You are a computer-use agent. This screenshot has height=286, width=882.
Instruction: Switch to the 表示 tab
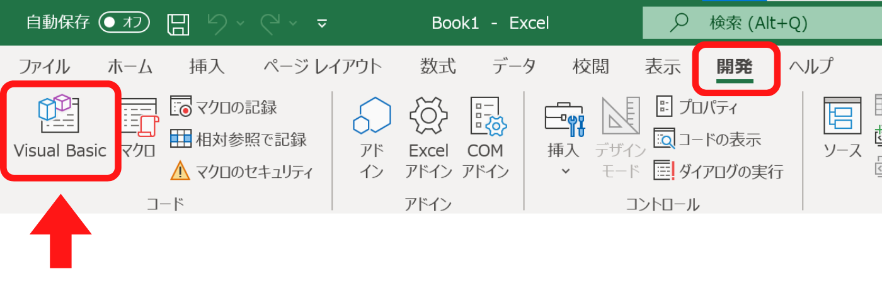pyautogui.click(x=663, y=66)
